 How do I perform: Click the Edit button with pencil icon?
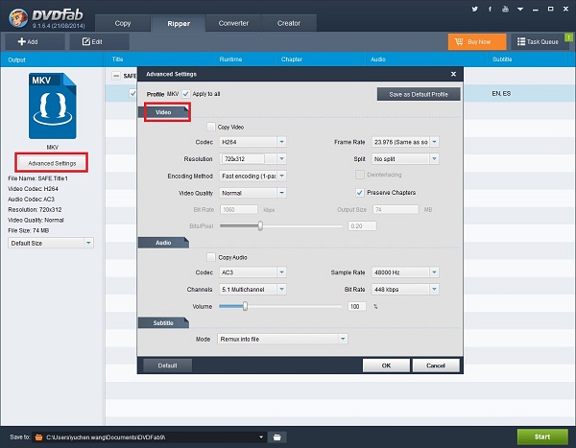pos(100,41)
